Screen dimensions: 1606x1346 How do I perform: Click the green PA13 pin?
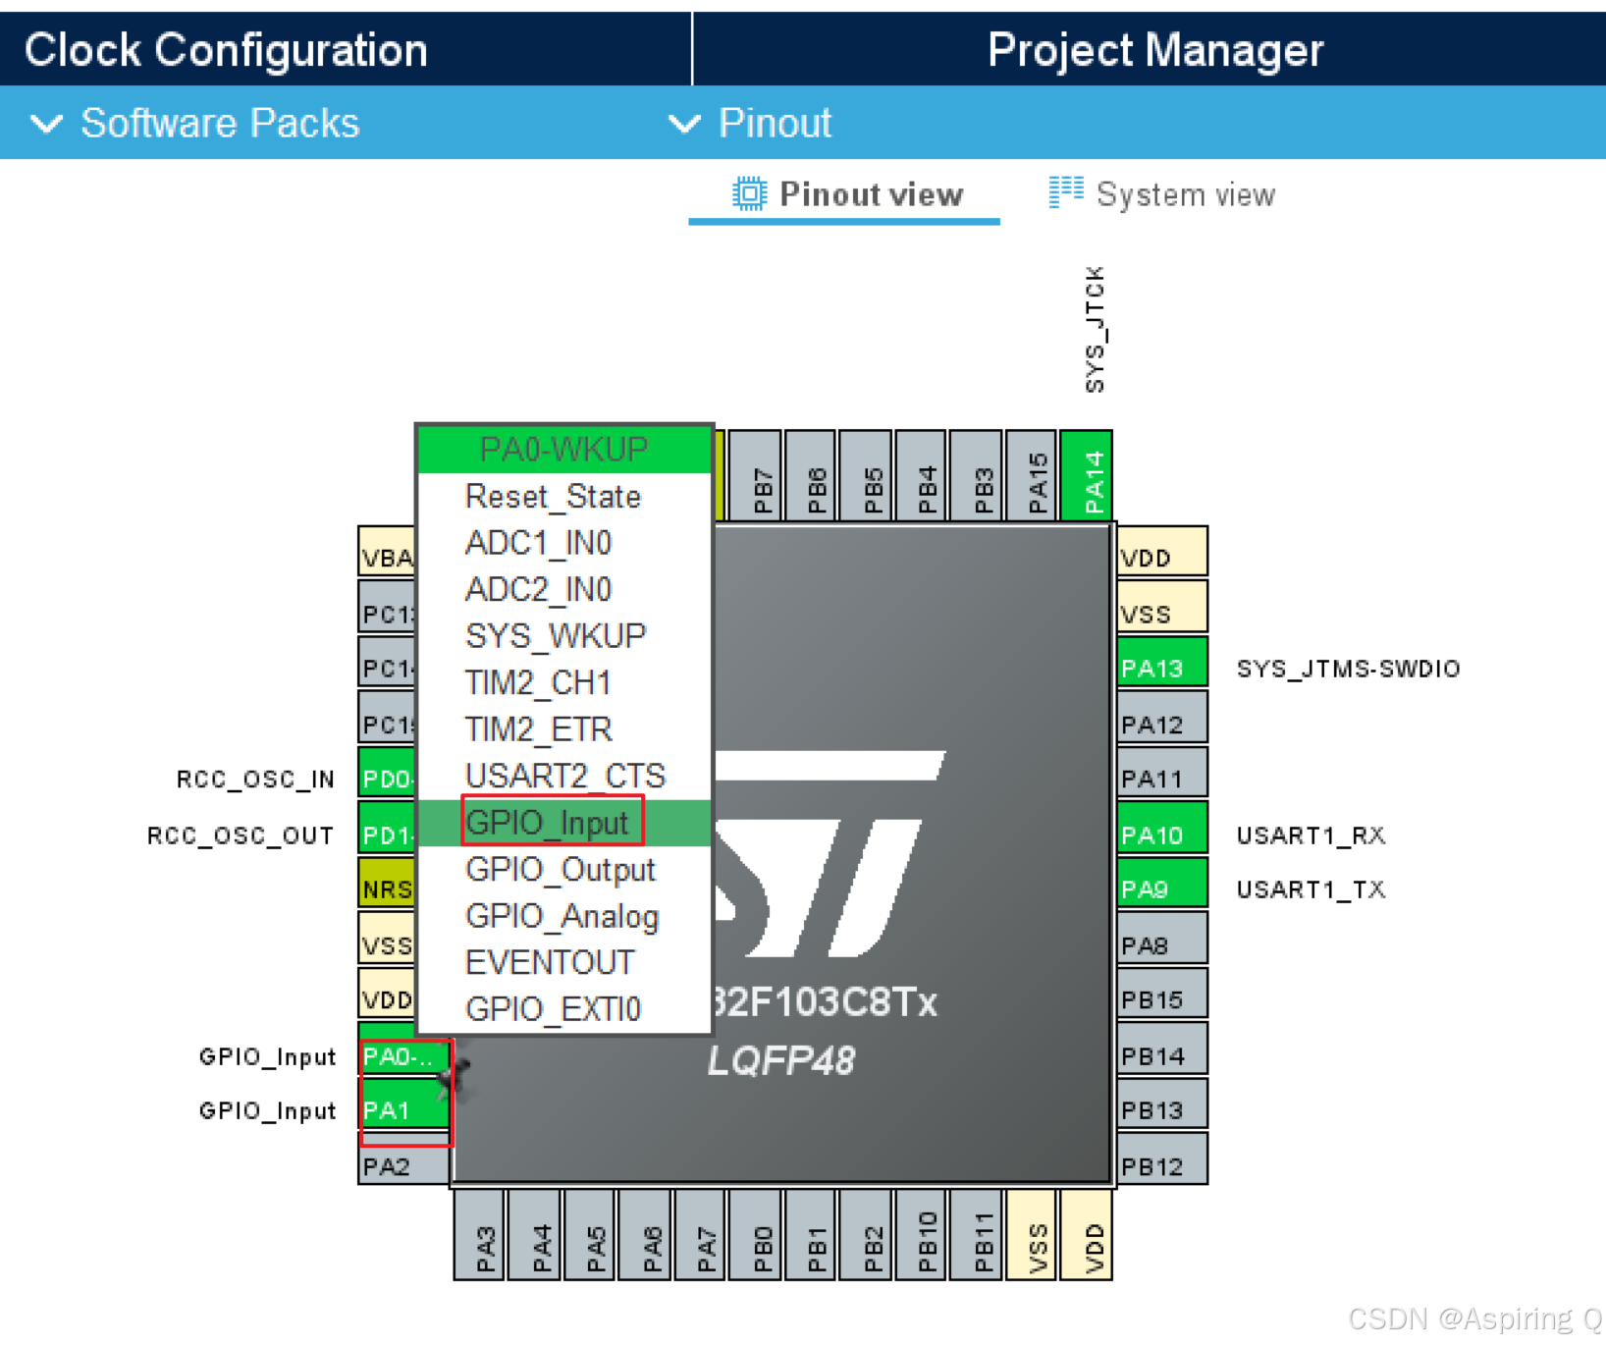tap(1162, 663)
